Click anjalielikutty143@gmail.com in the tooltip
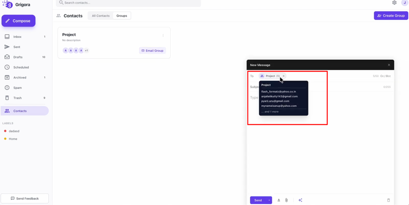 (x=279, y=96)
